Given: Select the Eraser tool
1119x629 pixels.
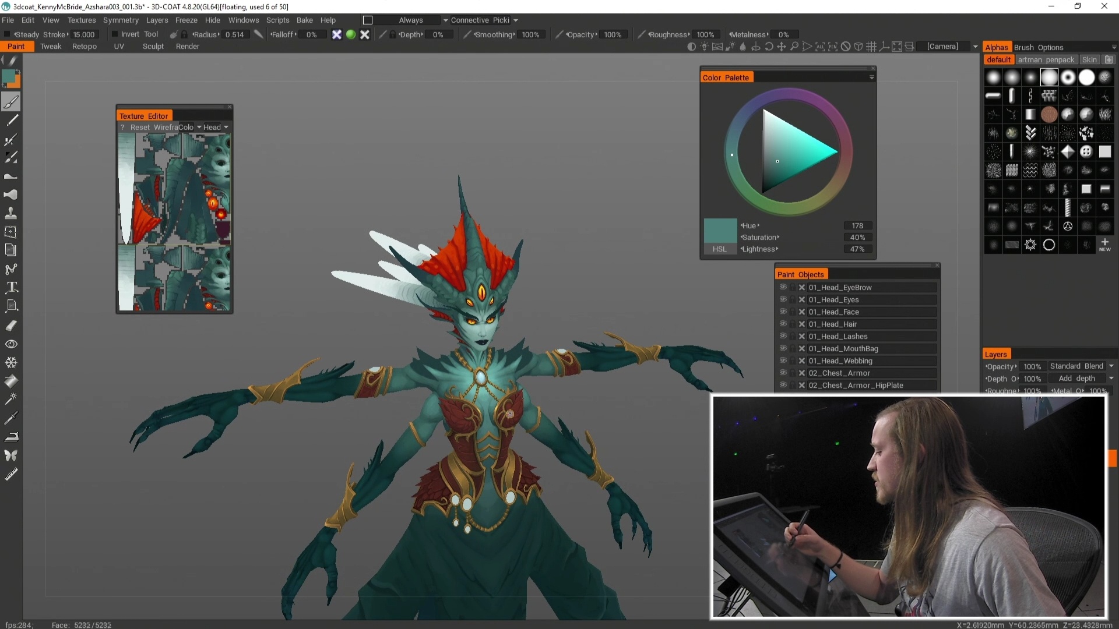Looking at the screenshot, I should coord(11,325).
